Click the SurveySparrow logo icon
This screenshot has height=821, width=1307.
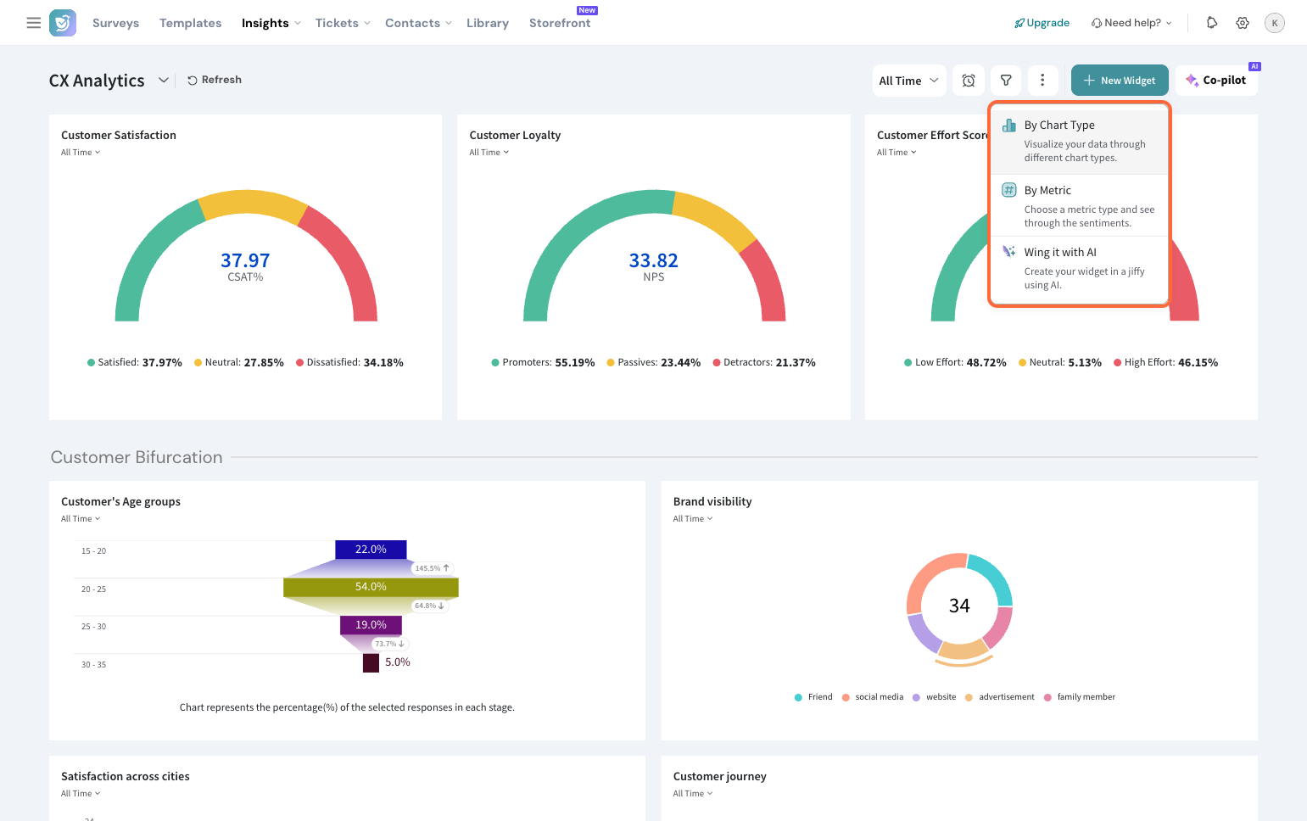click(x=63, y=23)
